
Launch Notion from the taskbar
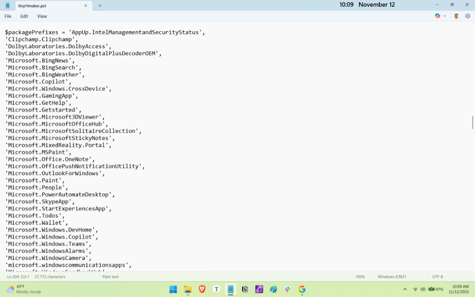click(x=245, y=289)
